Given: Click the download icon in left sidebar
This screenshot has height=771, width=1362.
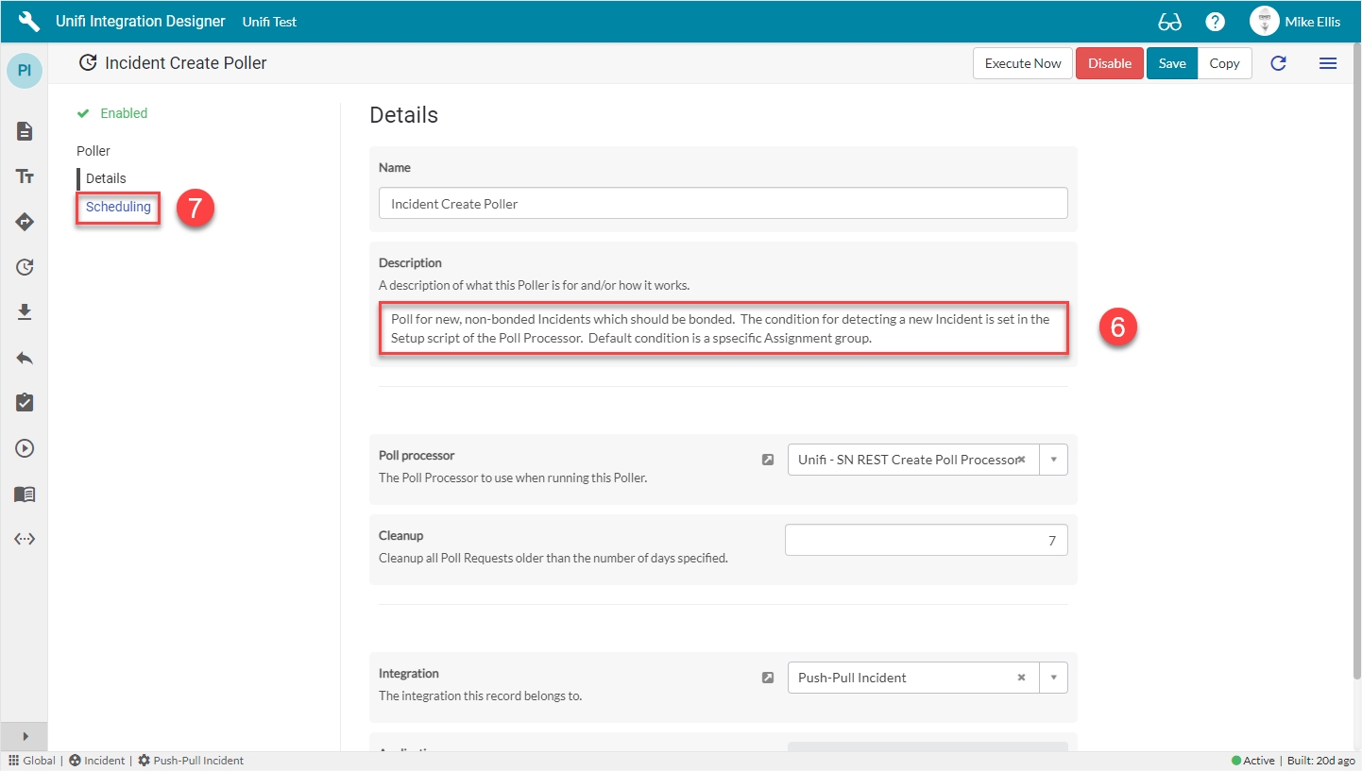Looking at the screenshot, I should tap(25, 312).
